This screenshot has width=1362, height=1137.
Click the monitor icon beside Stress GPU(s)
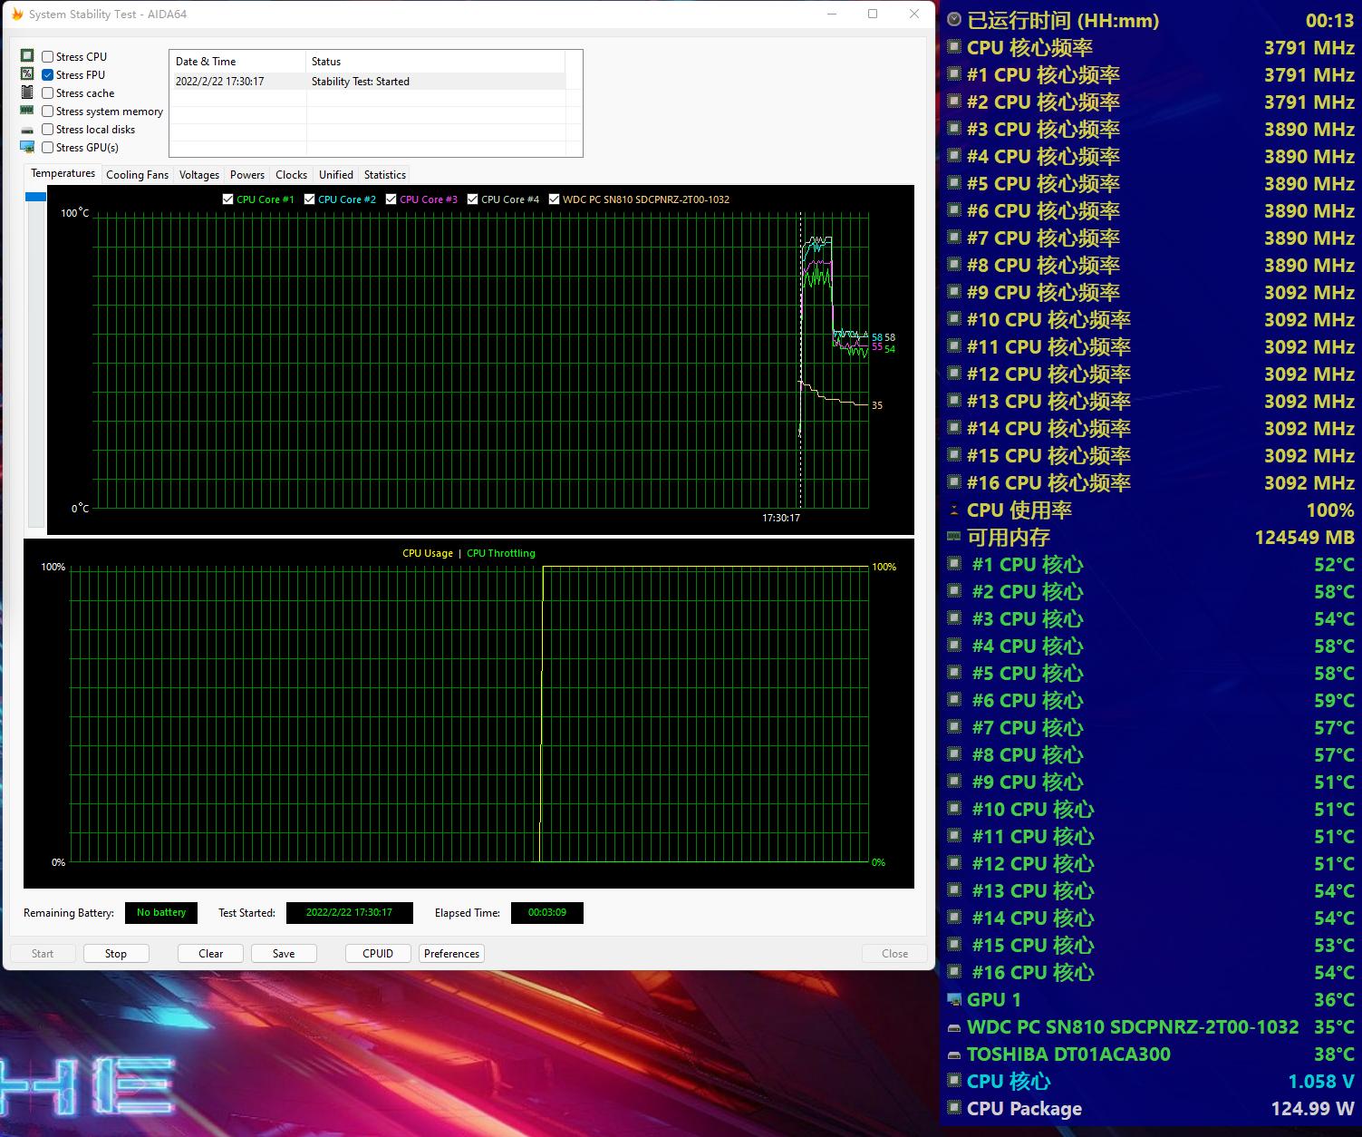(x=27, y=148)
